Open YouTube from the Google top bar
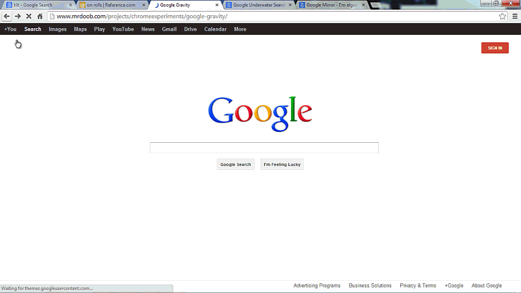Image resolution: width=521 pixels, height=293 pixels. (x=123, y=29)
